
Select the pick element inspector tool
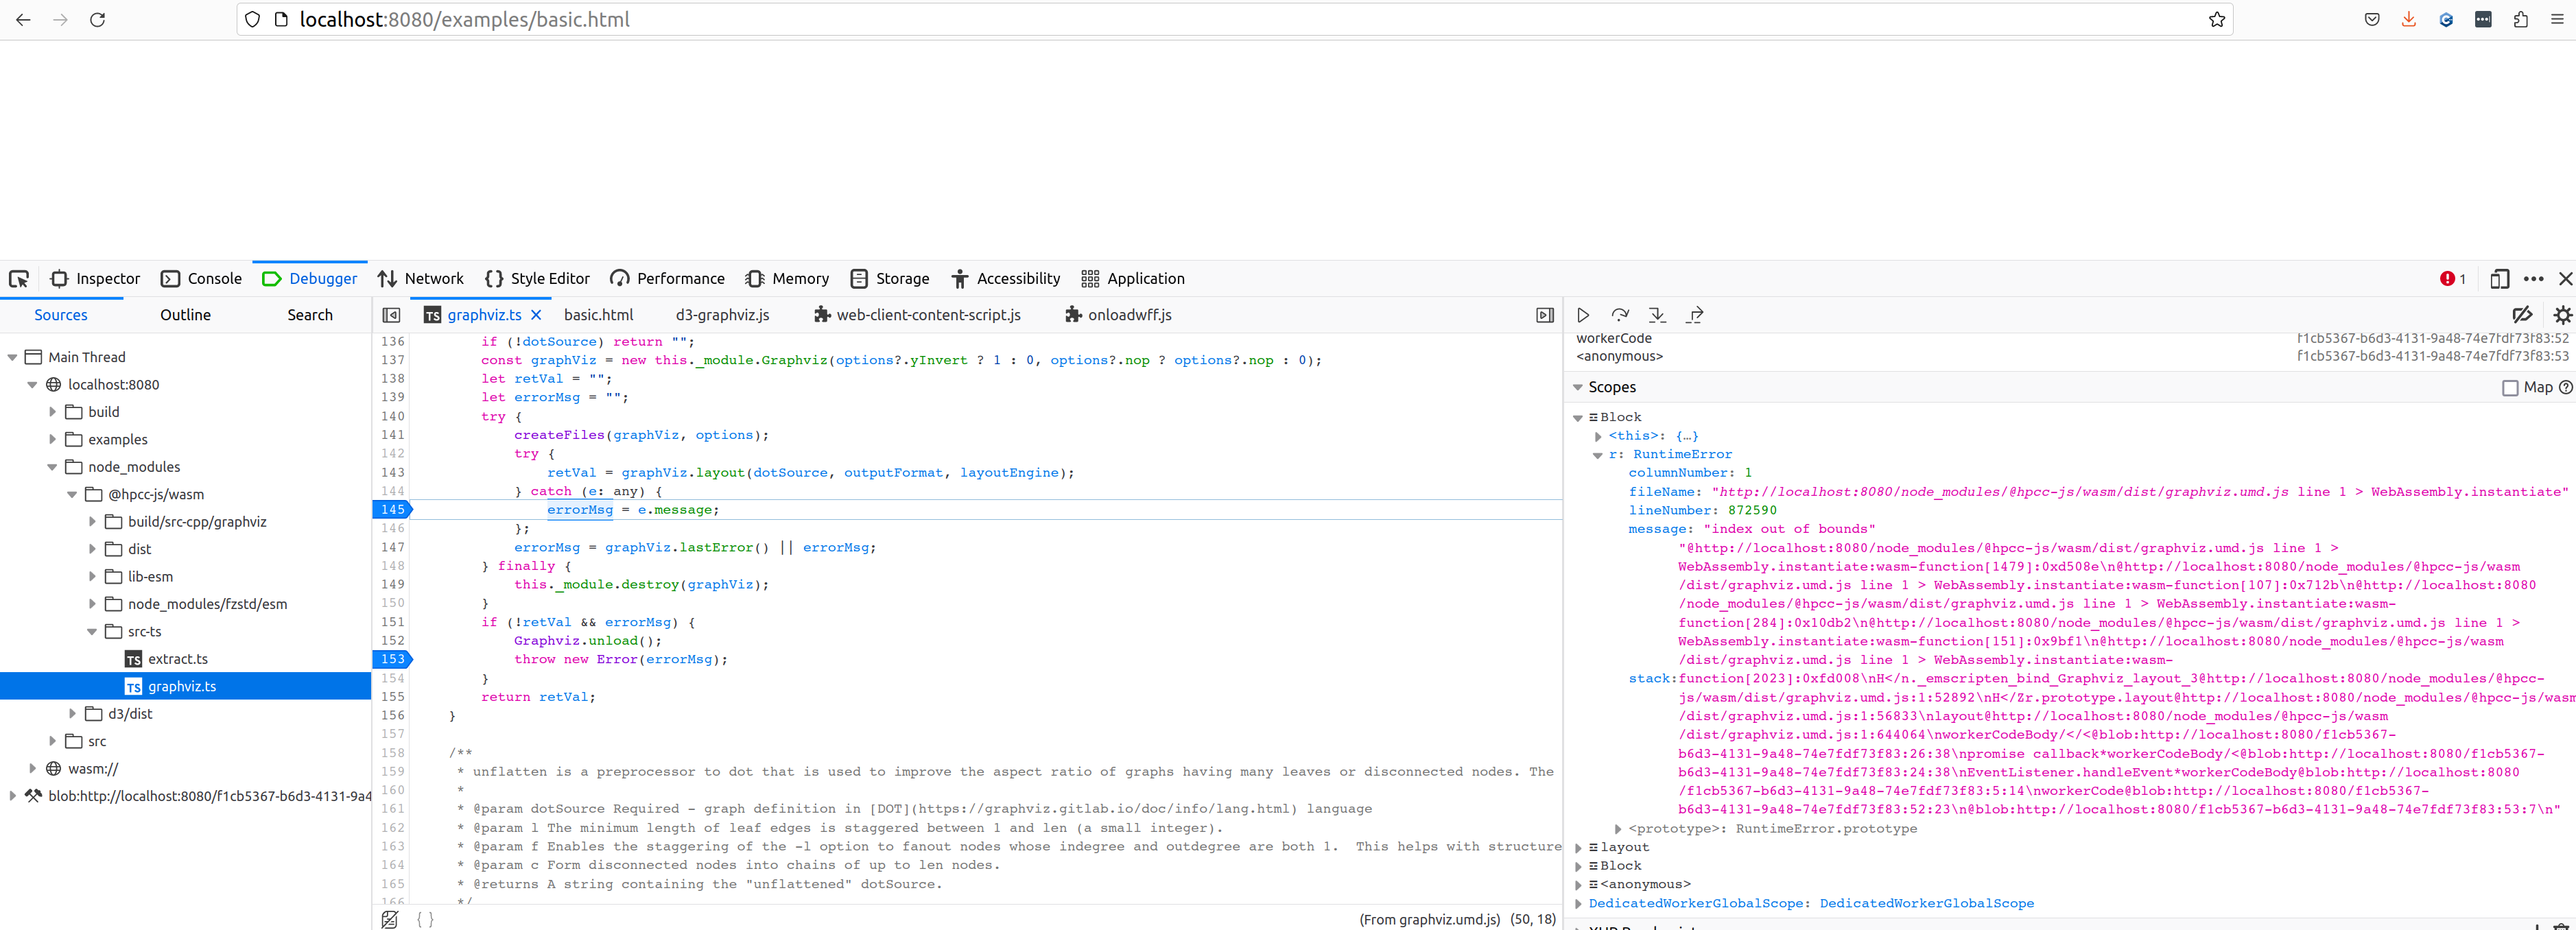(18, 279)
